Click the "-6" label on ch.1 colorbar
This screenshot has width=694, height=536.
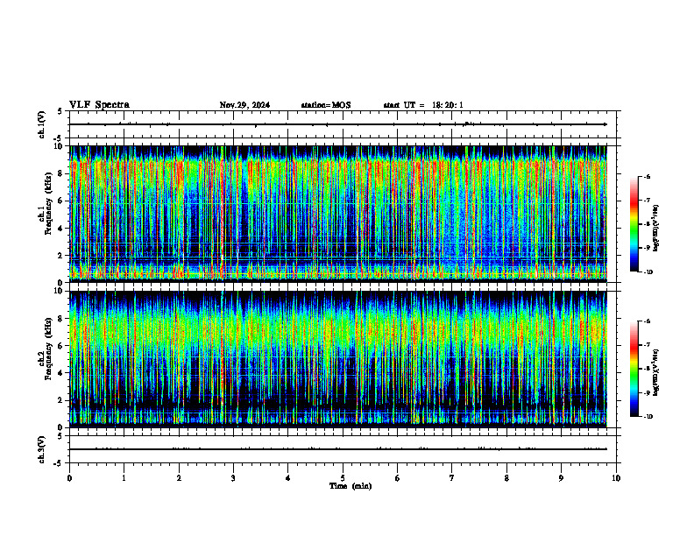(x=647, y=177)
